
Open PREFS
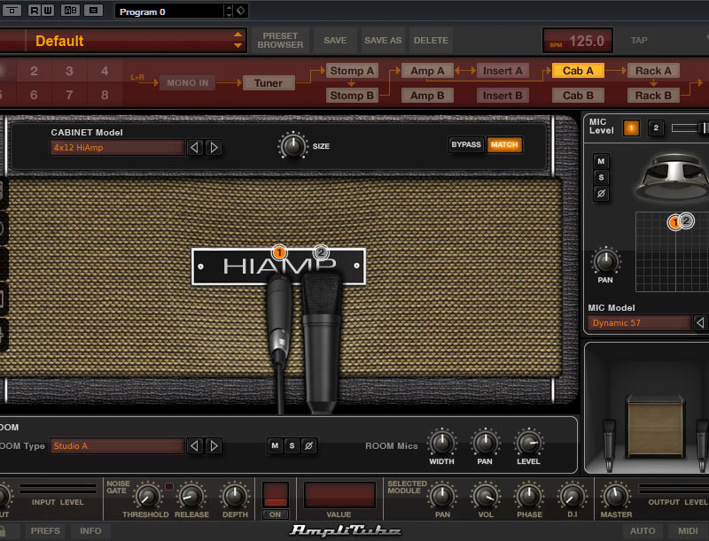pos(45,531)
